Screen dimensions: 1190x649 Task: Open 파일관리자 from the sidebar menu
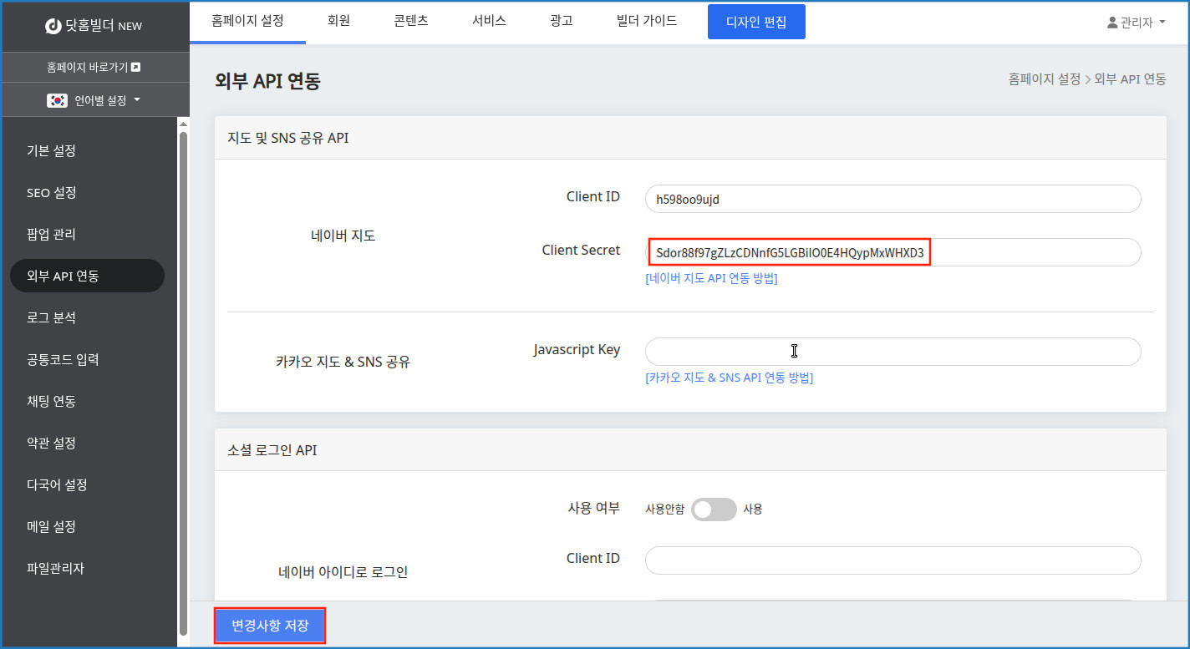point(55,569)
